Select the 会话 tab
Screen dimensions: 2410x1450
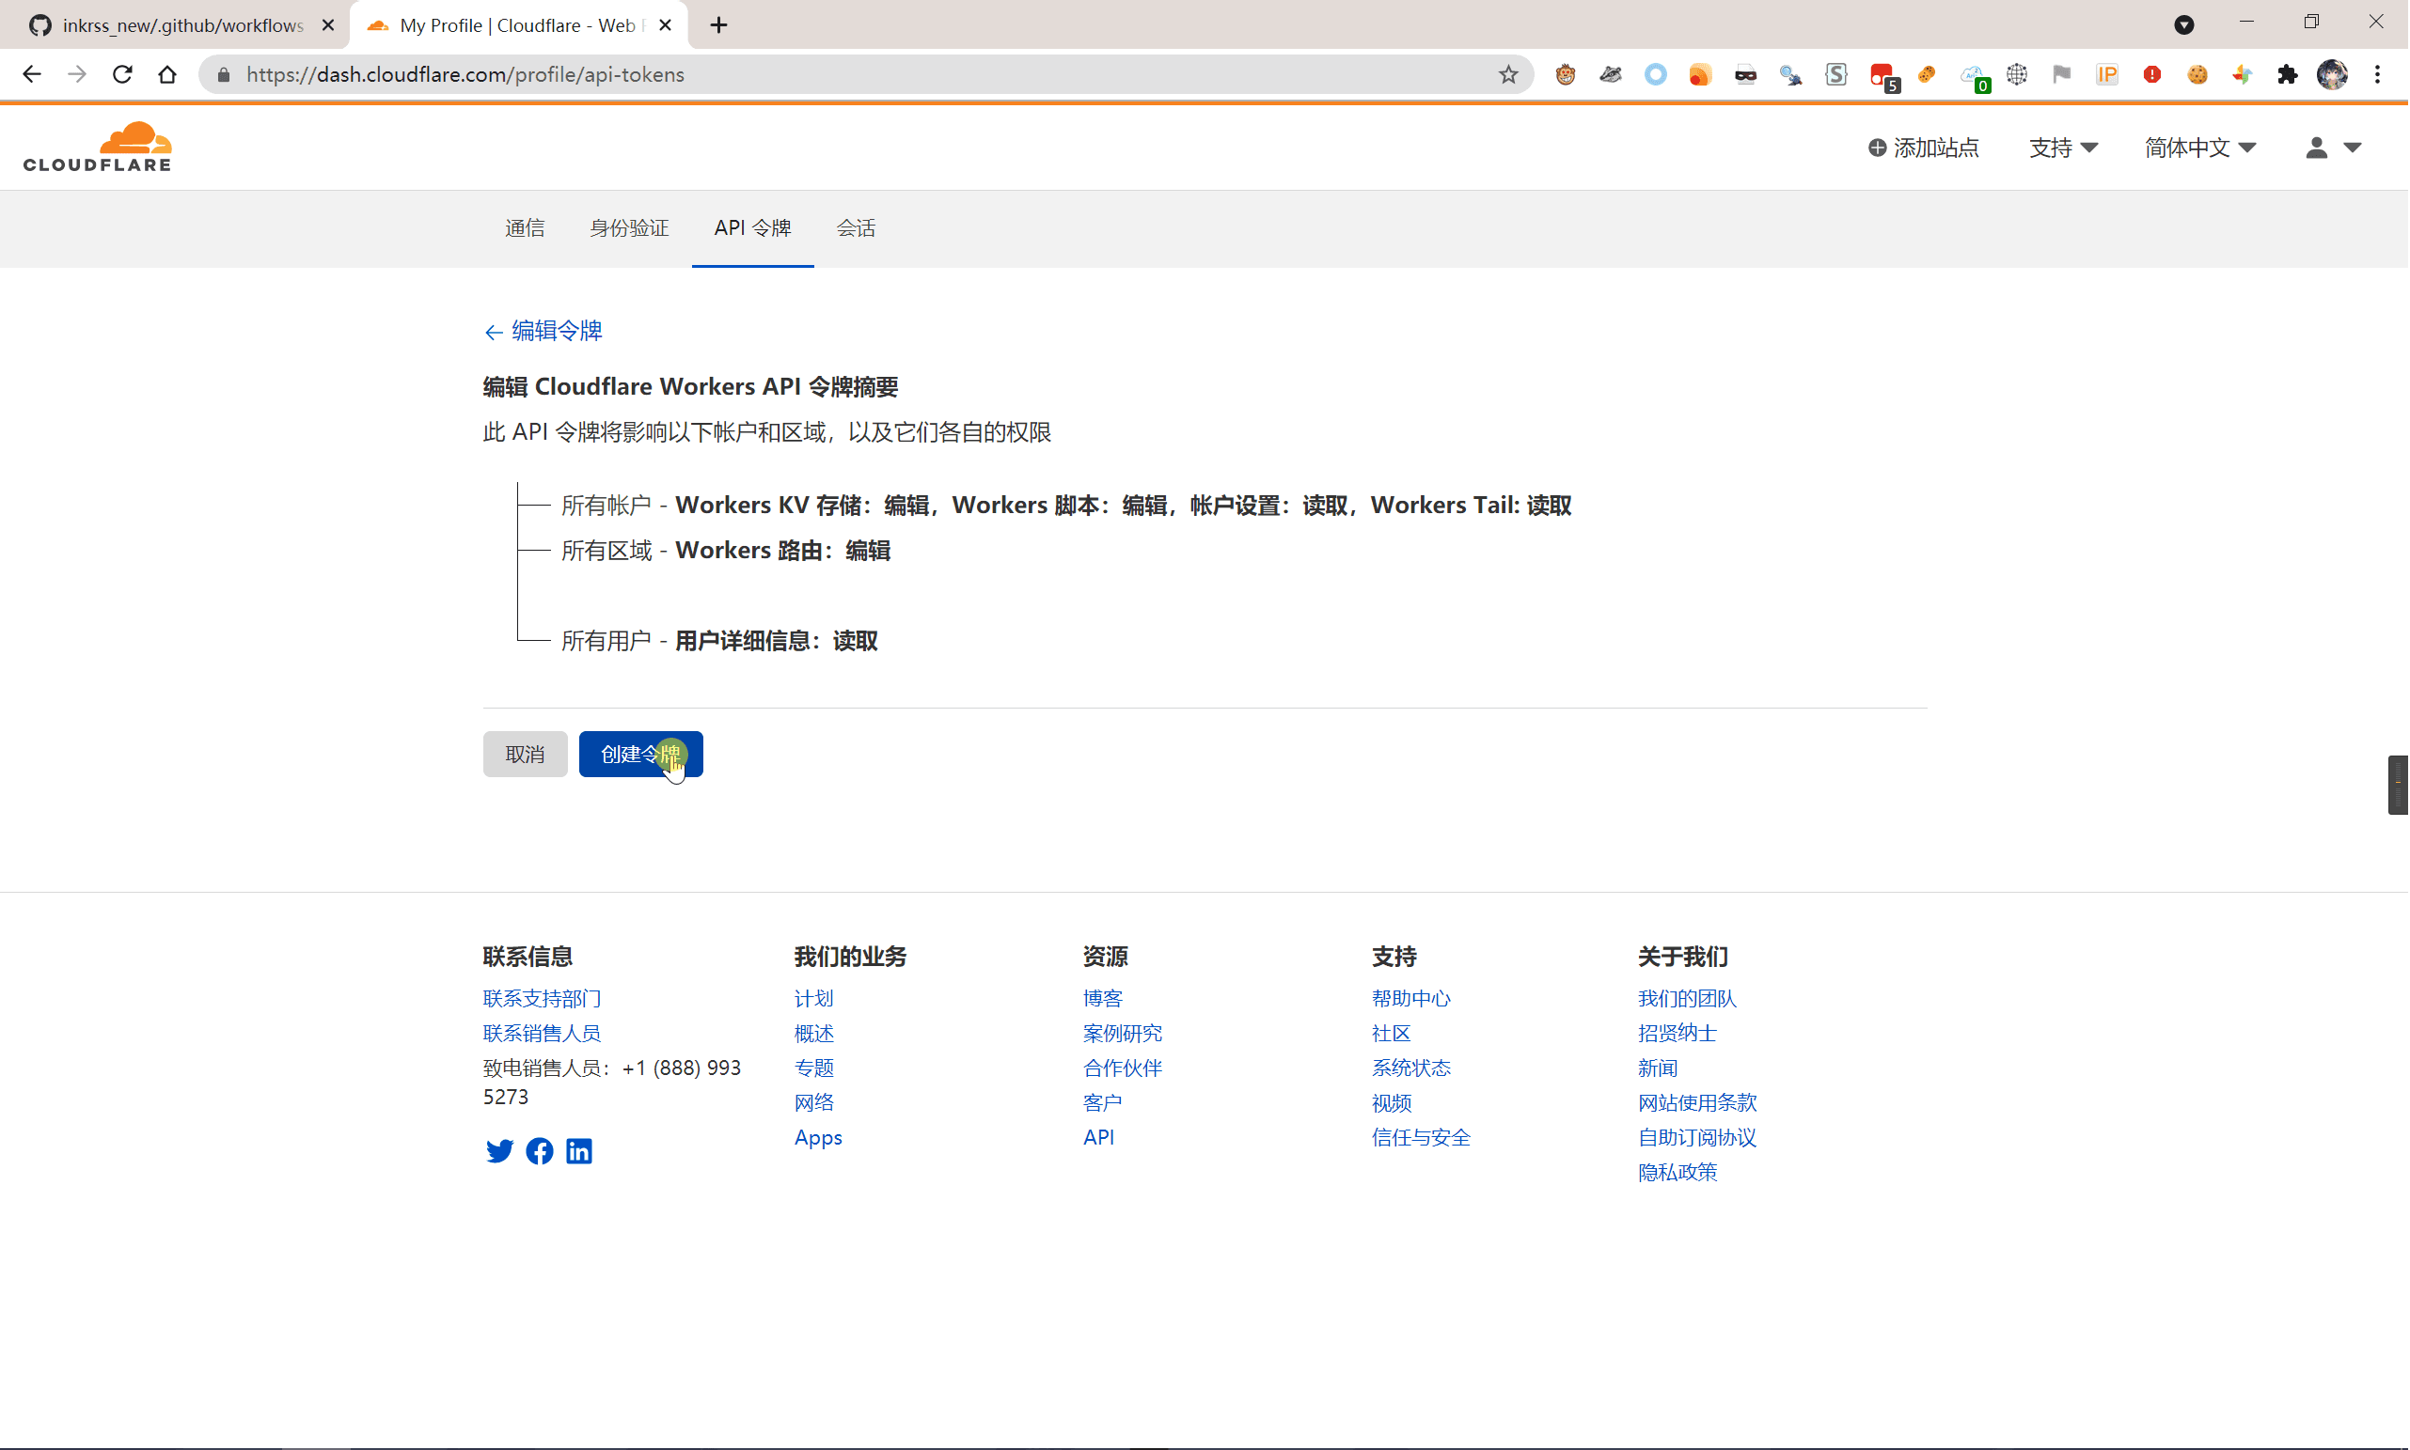click(x=857, y=227)
